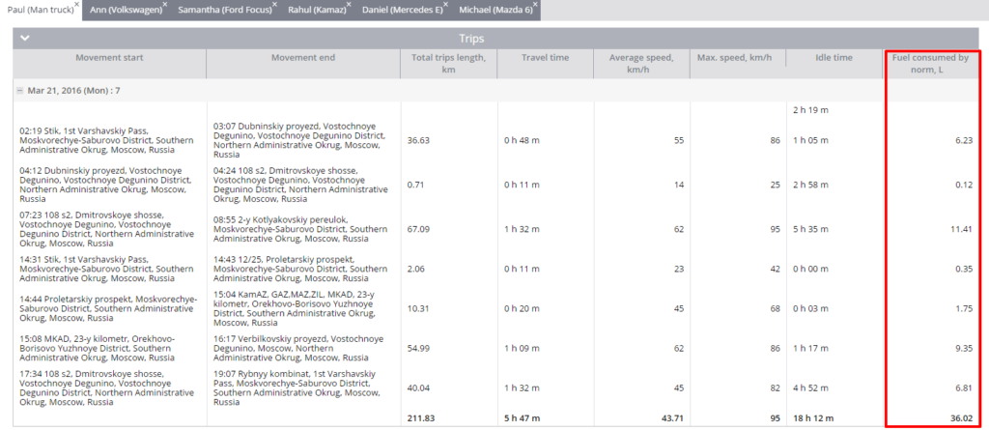989x430 pixels.
Task: Click fuel consumed value 6.81
Action: (964, 387)
